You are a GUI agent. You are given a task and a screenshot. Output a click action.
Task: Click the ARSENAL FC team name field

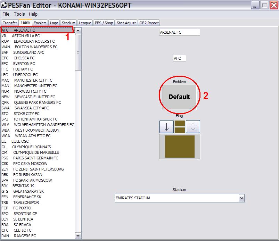click(x=180, y=32)
